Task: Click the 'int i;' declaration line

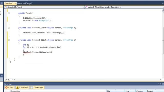Action: [26, 45]
